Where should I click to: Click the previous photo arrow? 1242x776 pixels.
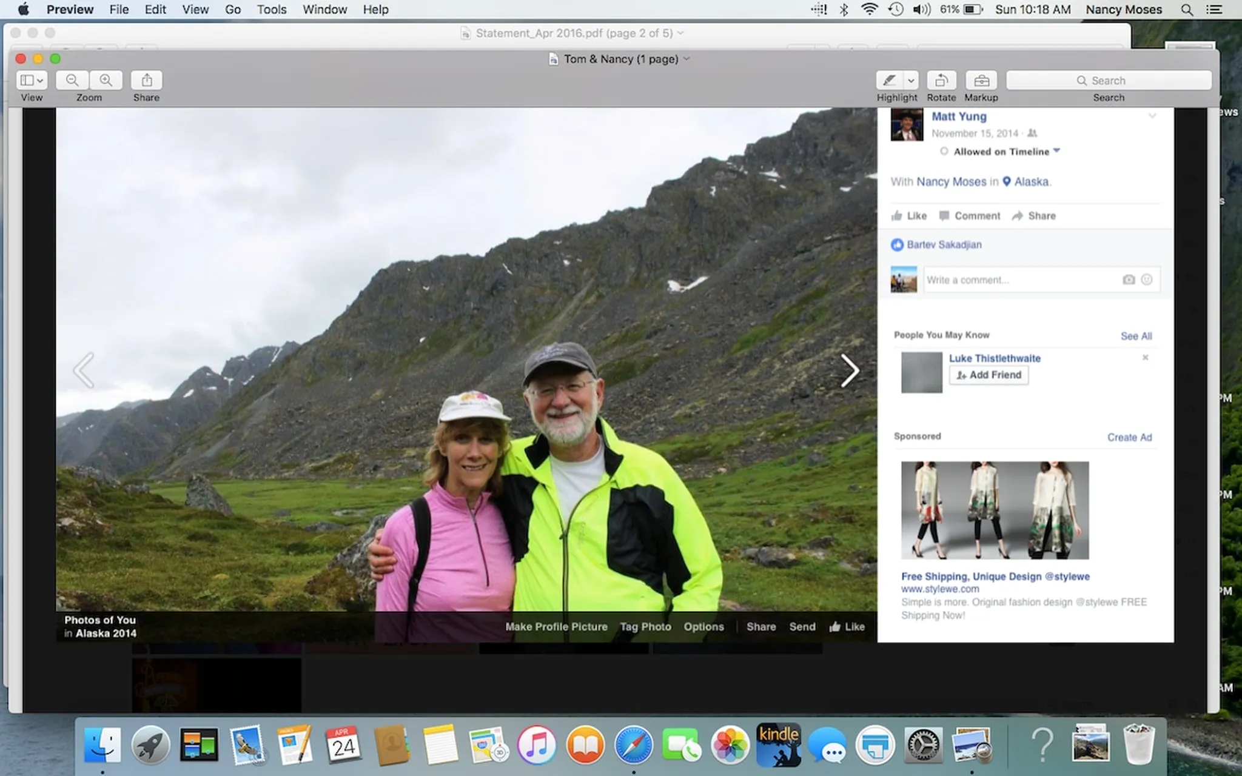coord(84,370)
